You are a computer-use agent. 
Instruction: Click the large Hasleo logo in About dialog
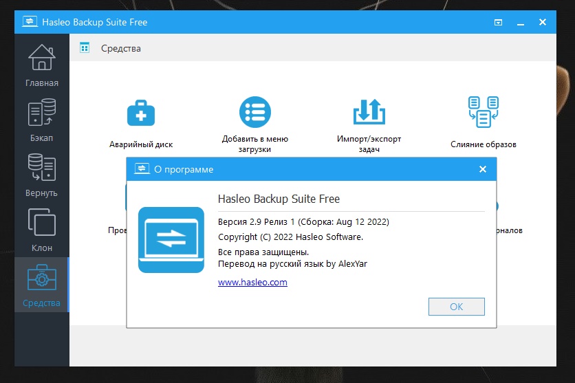(171, 240)
